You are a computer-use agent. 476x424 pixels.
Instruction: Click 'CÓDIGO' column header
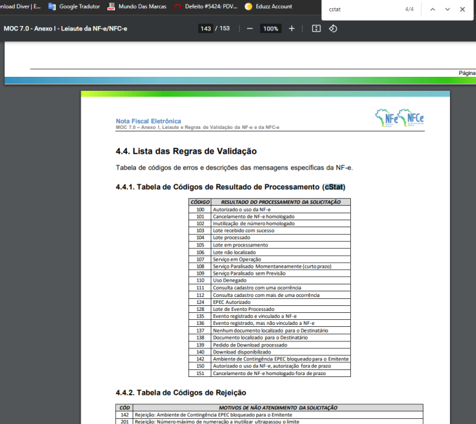pos(200,202)
